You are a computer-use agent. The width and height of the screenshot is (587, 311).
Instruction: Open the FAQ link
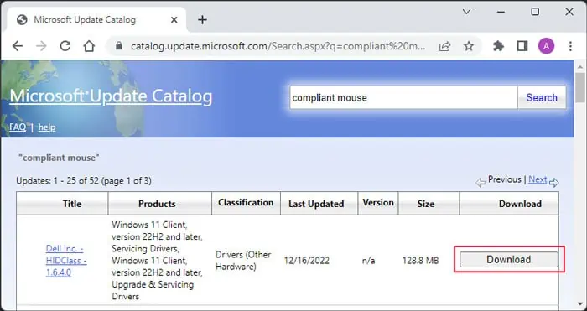coord(18,127)
